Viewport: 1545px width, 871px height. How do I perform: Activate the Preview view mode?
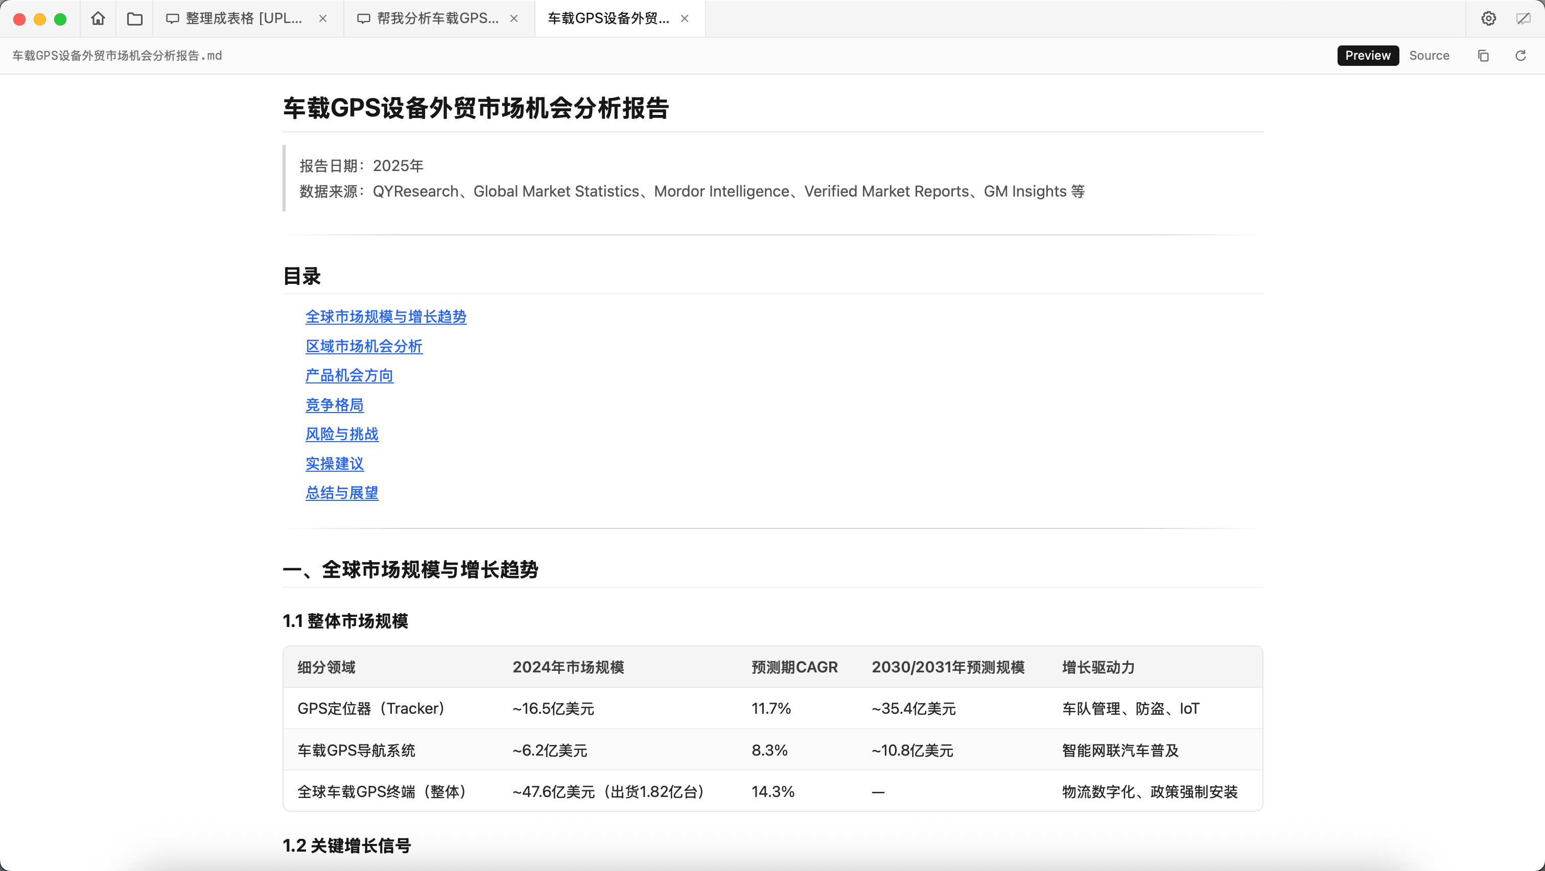point(1368,55)
